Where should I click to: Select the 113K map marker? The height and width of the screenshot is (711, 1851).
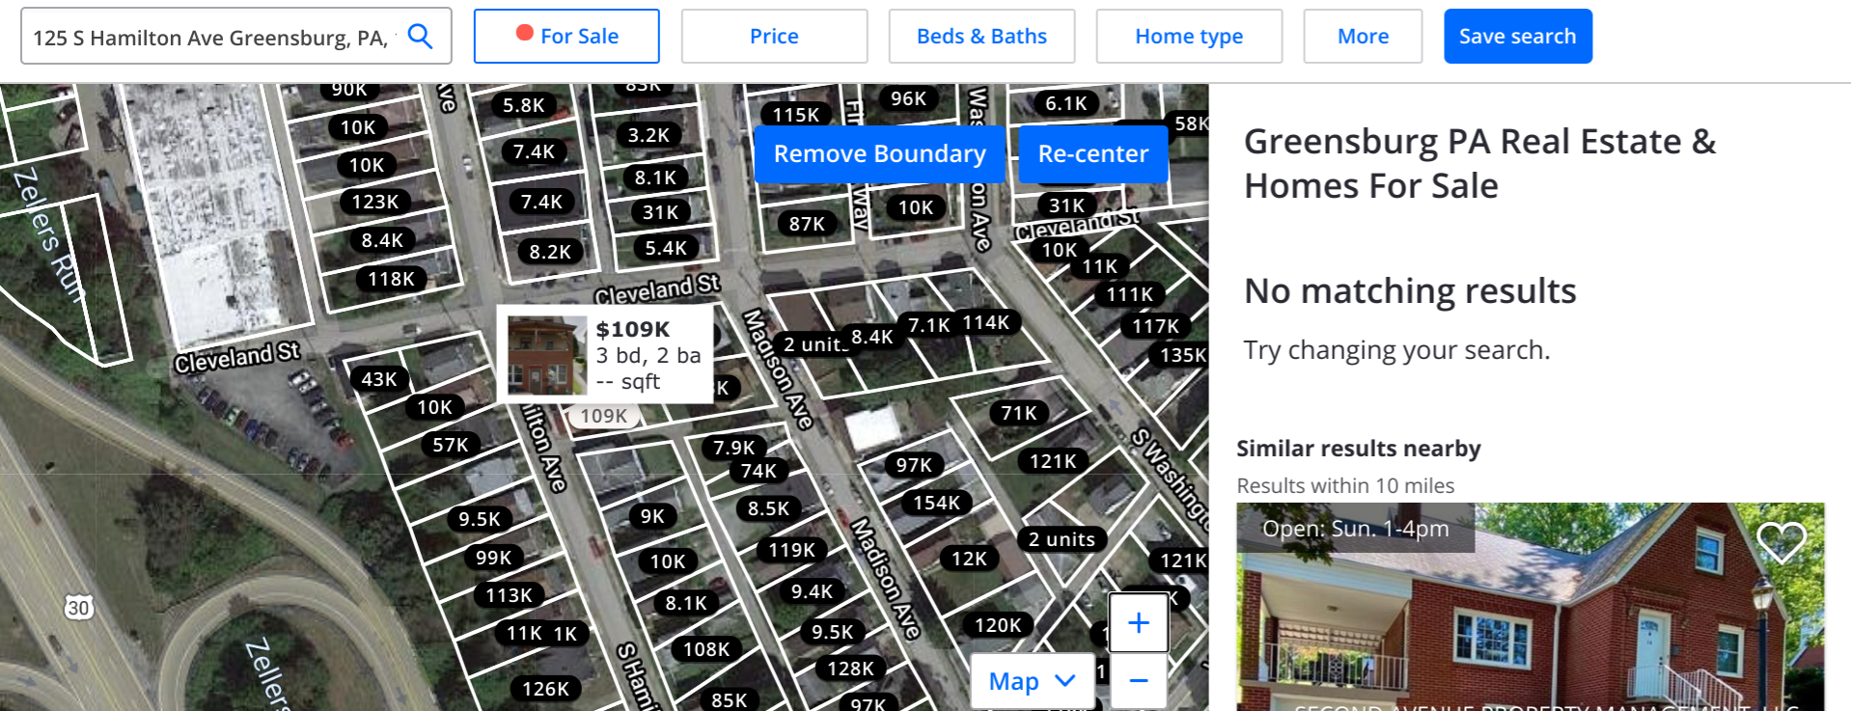coord(510,595)
